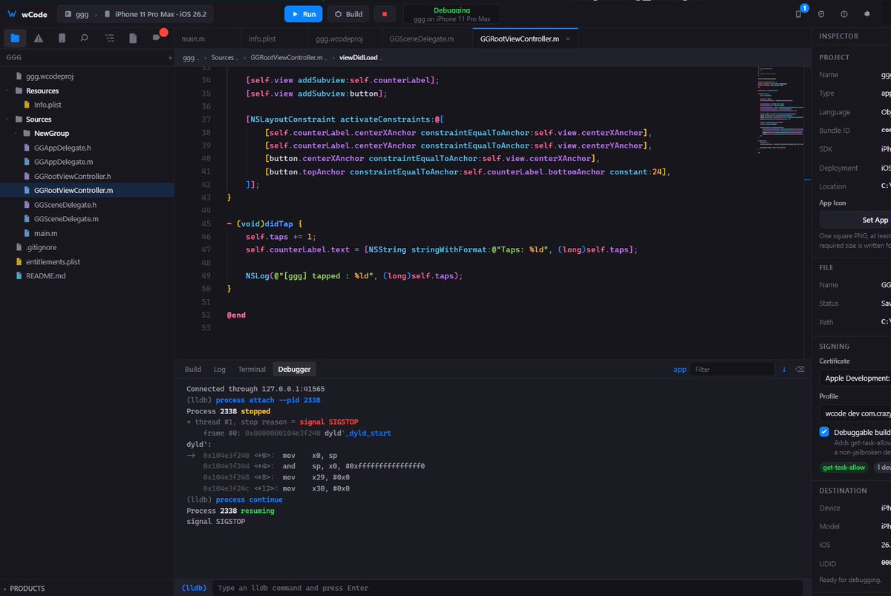Viewport: 891px width, 596px height.
Task: Open main.m in file tree
Action: tap(46, 234)
